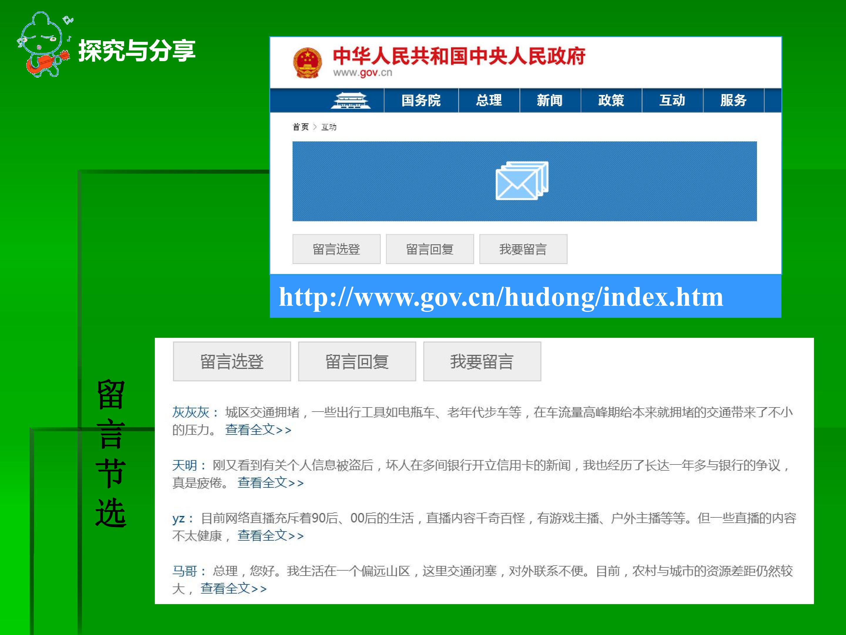Image resolution: width=846 pixels, height=635 pixels.
Task: Open 查看全文 for yz's message
Action: click(271, 535)
